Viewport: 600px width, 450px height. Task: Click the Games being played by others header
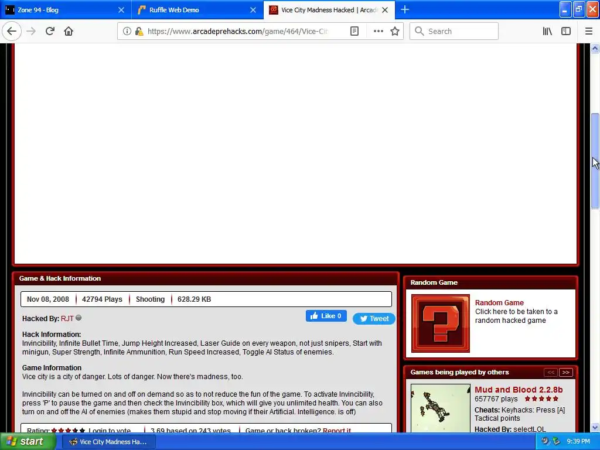click(459, 372)
